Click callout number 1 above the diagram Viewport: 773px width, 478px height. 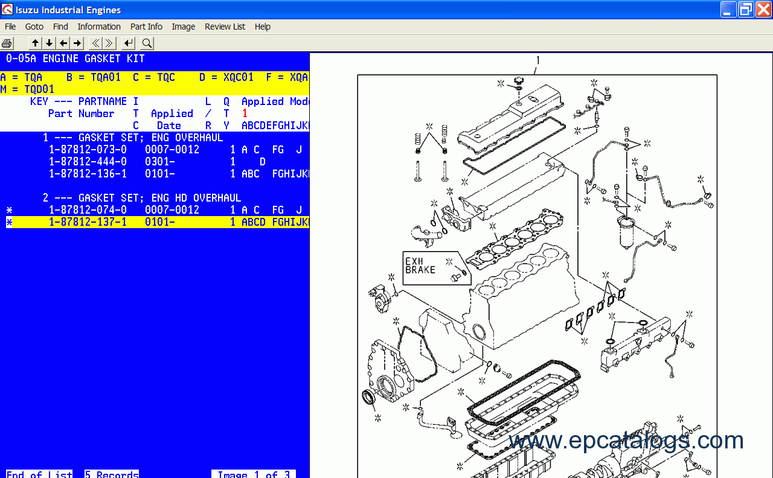537,60
